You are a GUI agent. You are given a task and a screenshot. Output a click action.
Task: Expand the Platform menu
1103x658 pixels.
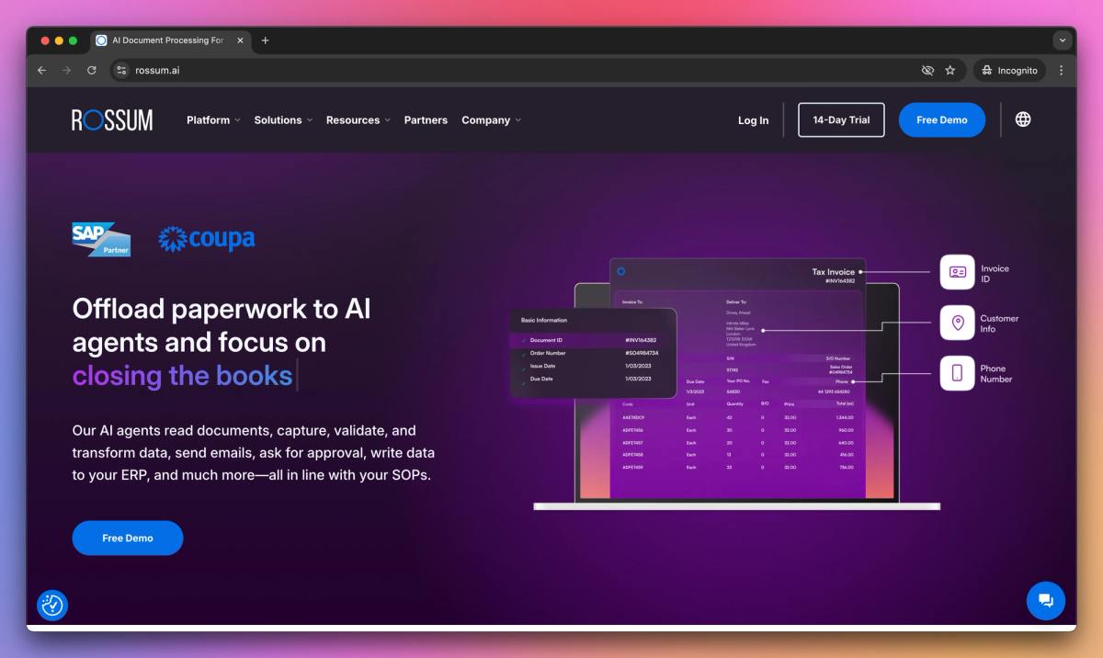click(213, 120)
